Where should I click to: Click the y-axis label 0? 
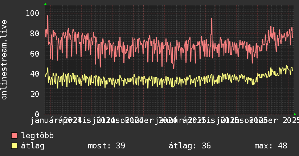pos(37,114)
